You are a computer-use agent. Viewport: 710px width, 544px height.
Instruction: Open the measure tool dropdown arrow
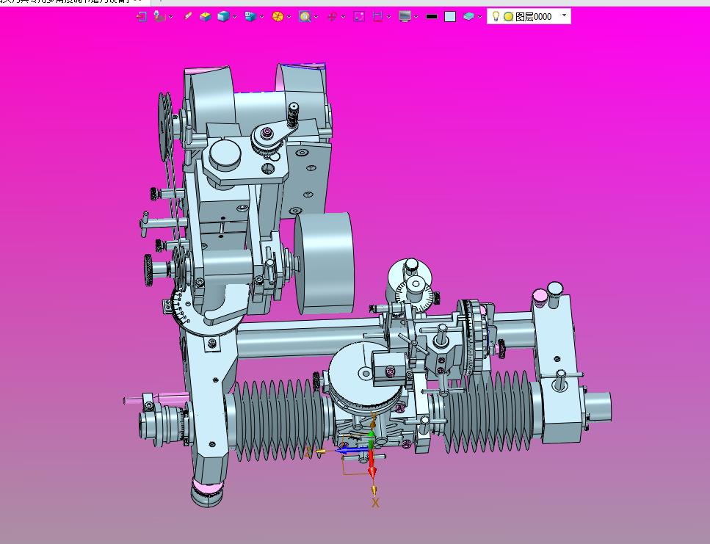click(x=389, y=17)
